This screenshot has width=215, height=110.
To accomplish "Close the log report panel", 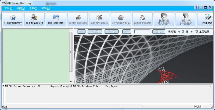I will [3, 86].
